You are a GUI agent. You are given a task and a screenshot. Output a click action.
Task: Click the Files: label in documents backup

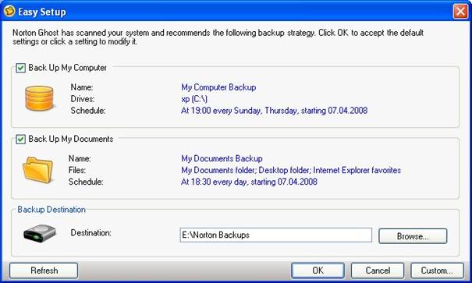(x=77, y=170)
